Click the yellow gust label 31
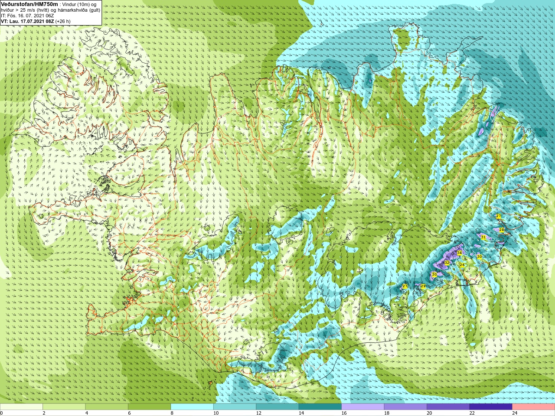This screenshot has width=555, height=416. click(483, 237)
